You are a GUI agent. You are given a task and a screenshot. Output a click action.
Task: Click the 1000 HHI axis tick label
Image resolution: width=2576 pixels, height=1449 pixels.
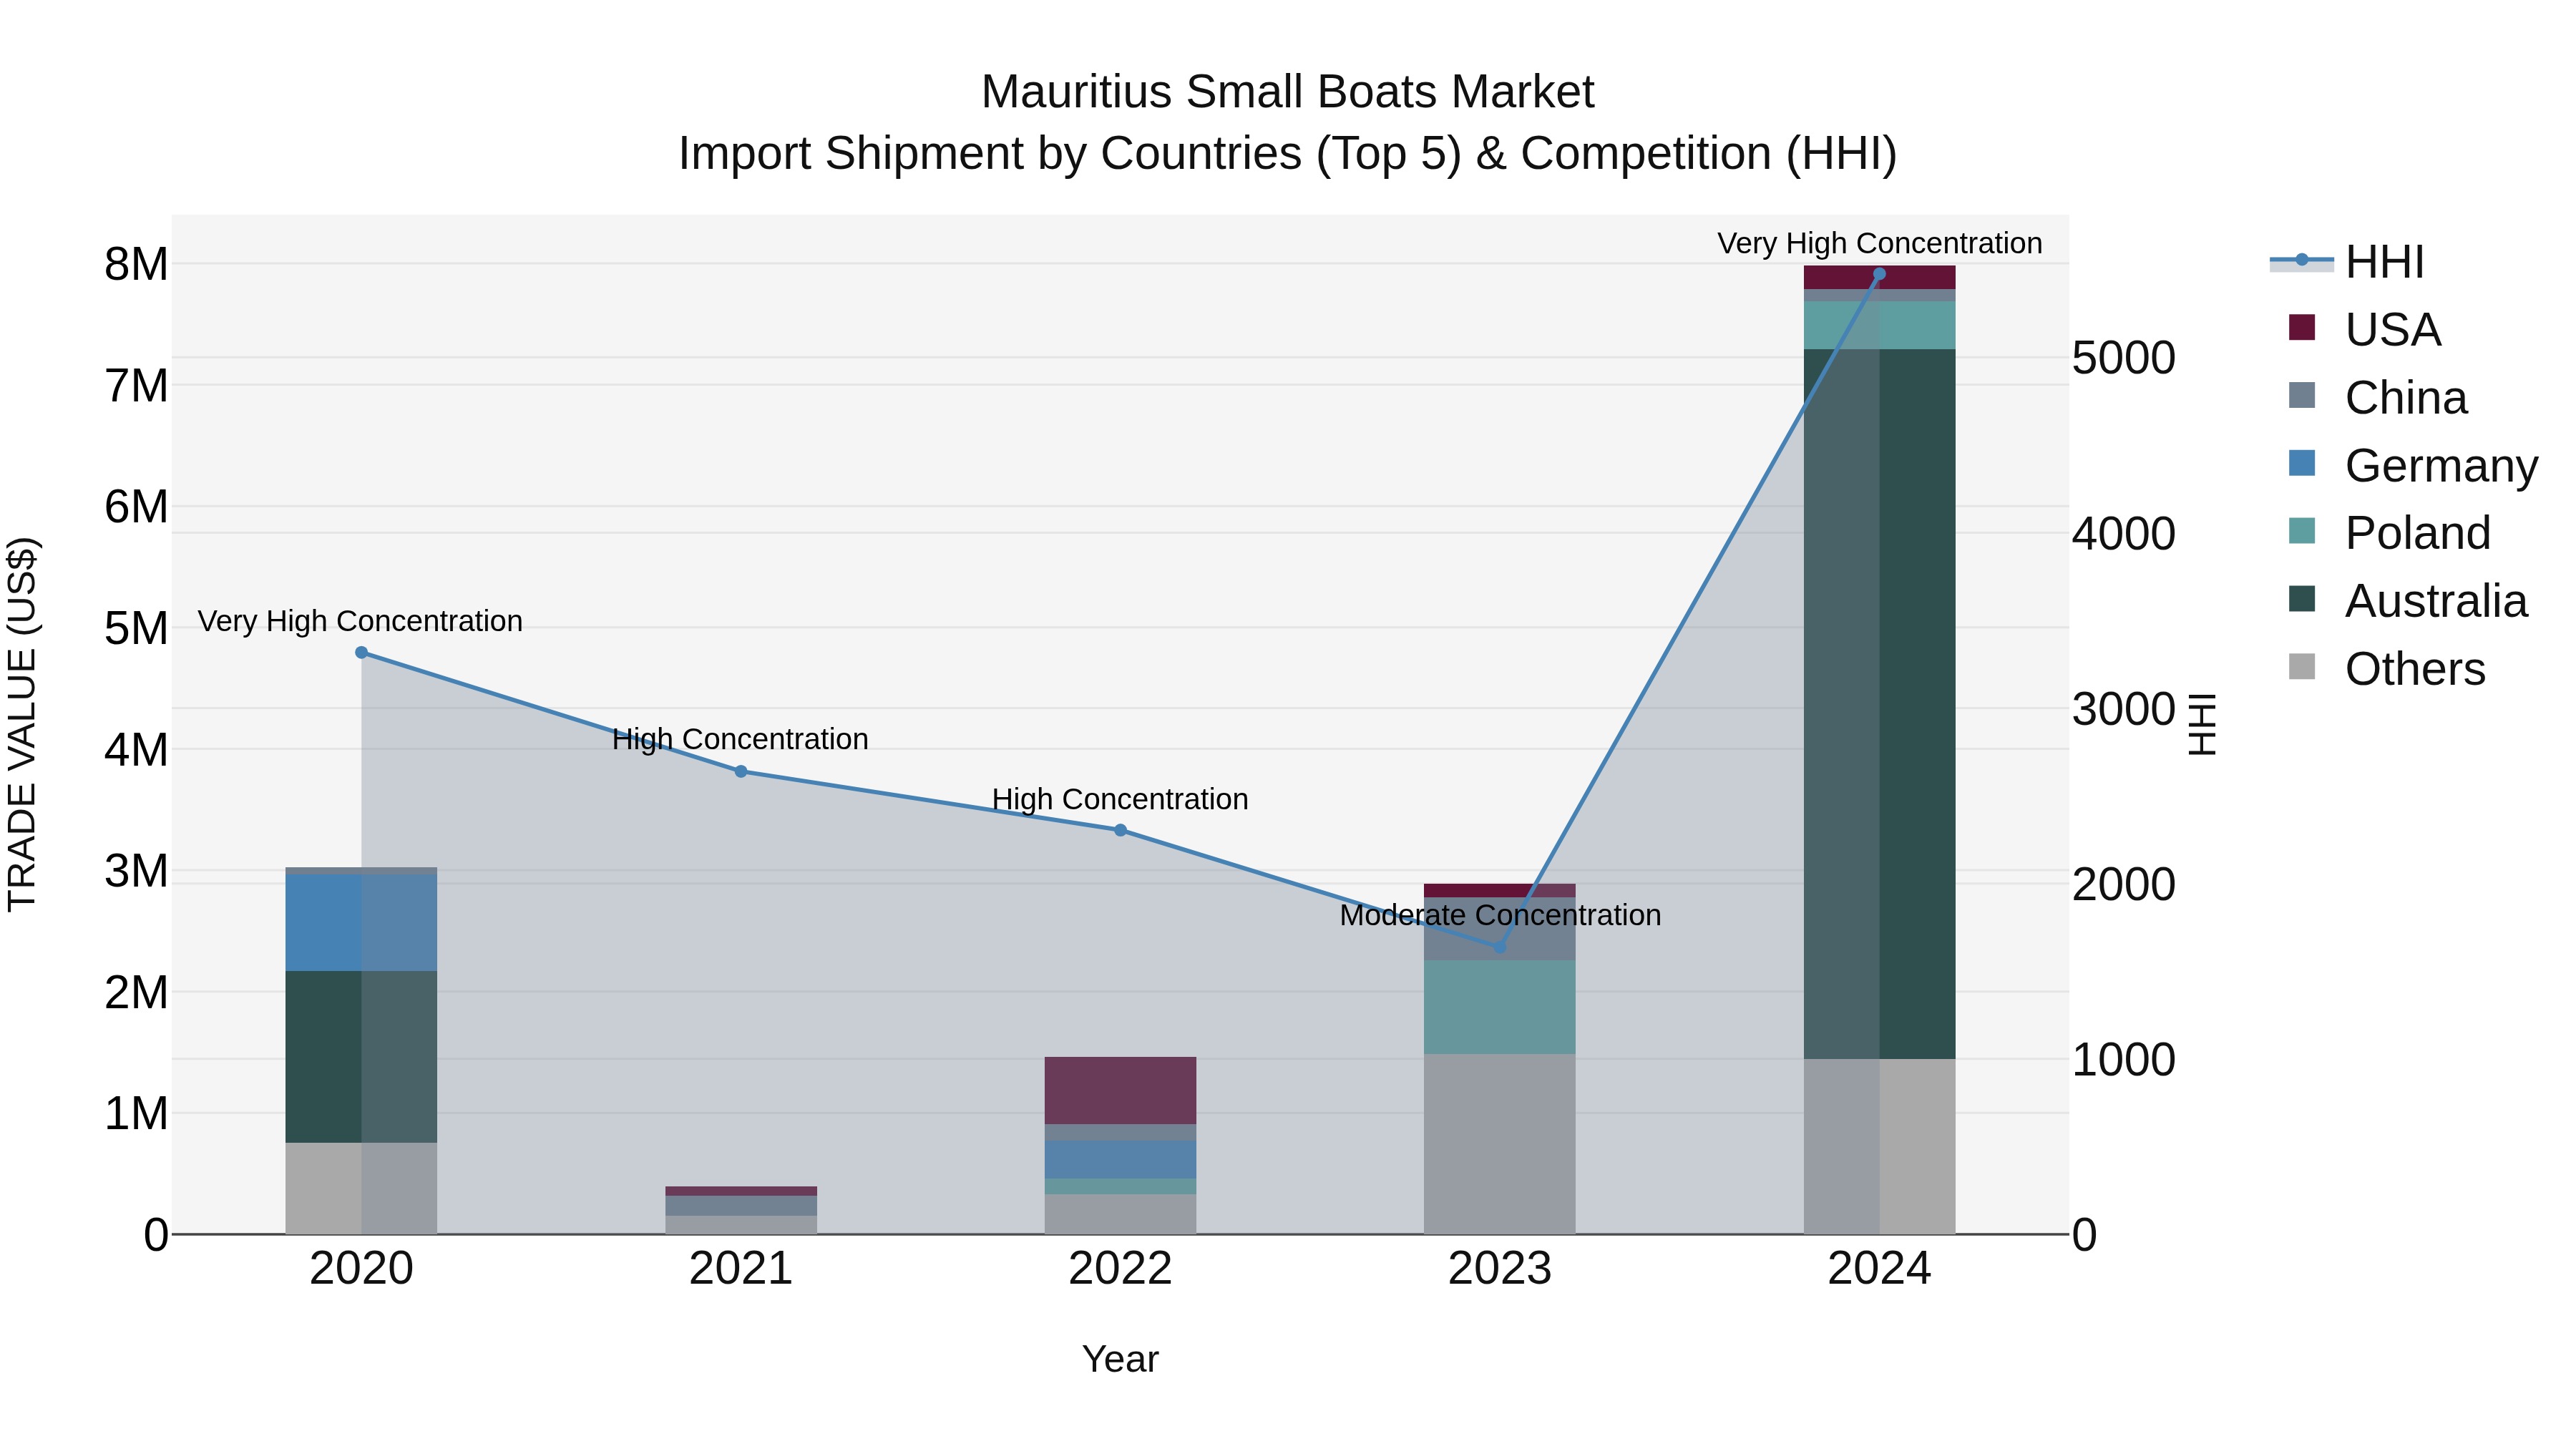pyautogui.click(x=2123, y=1060)
